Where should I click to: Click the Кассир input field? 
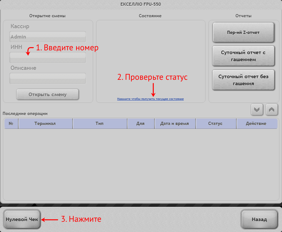(48, 37)
